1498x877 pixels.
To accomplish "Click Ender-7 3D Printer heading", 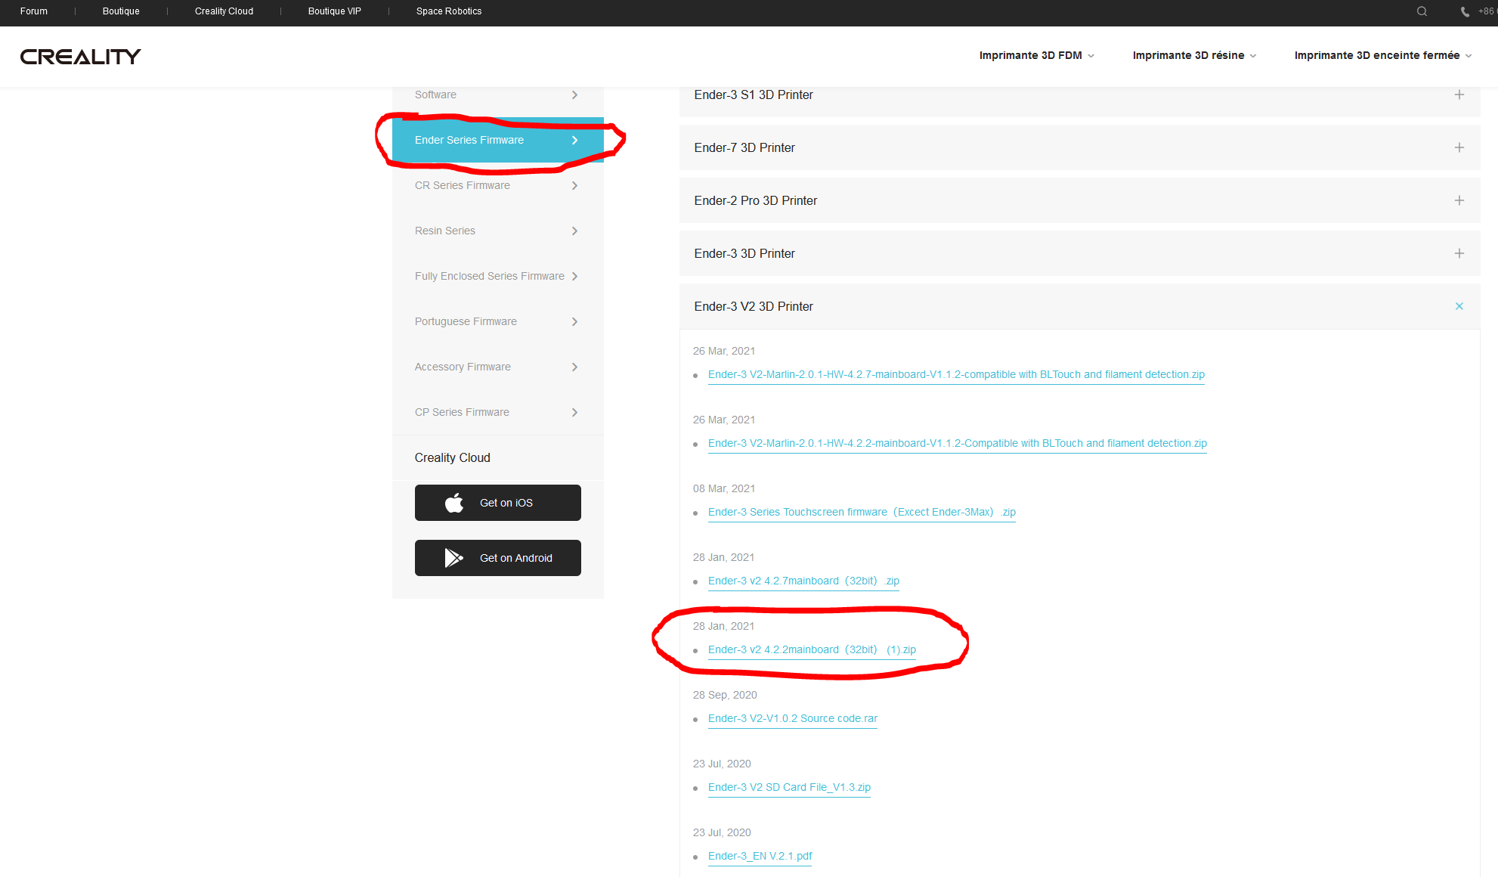I will click(x=744, y=147).
